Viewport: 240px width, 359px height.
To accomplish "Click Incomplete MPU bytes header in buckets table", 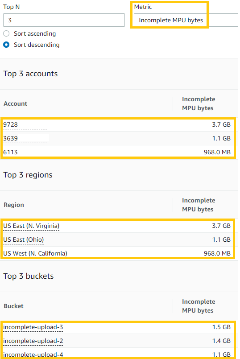I will [199, 306].
